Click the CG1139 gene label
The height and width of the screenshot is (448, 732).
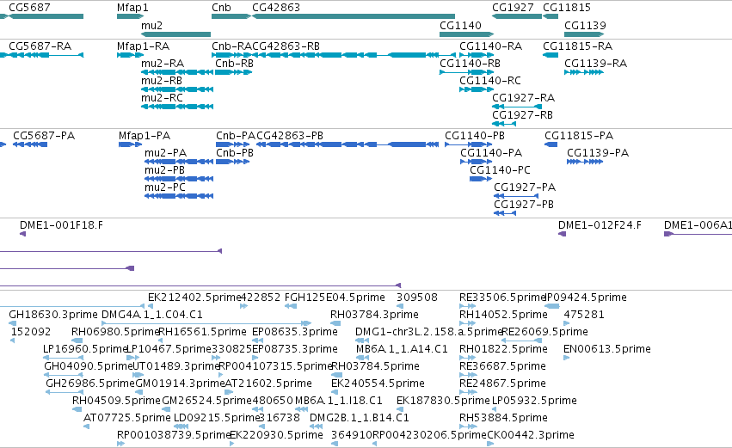(x=586, y=25)
